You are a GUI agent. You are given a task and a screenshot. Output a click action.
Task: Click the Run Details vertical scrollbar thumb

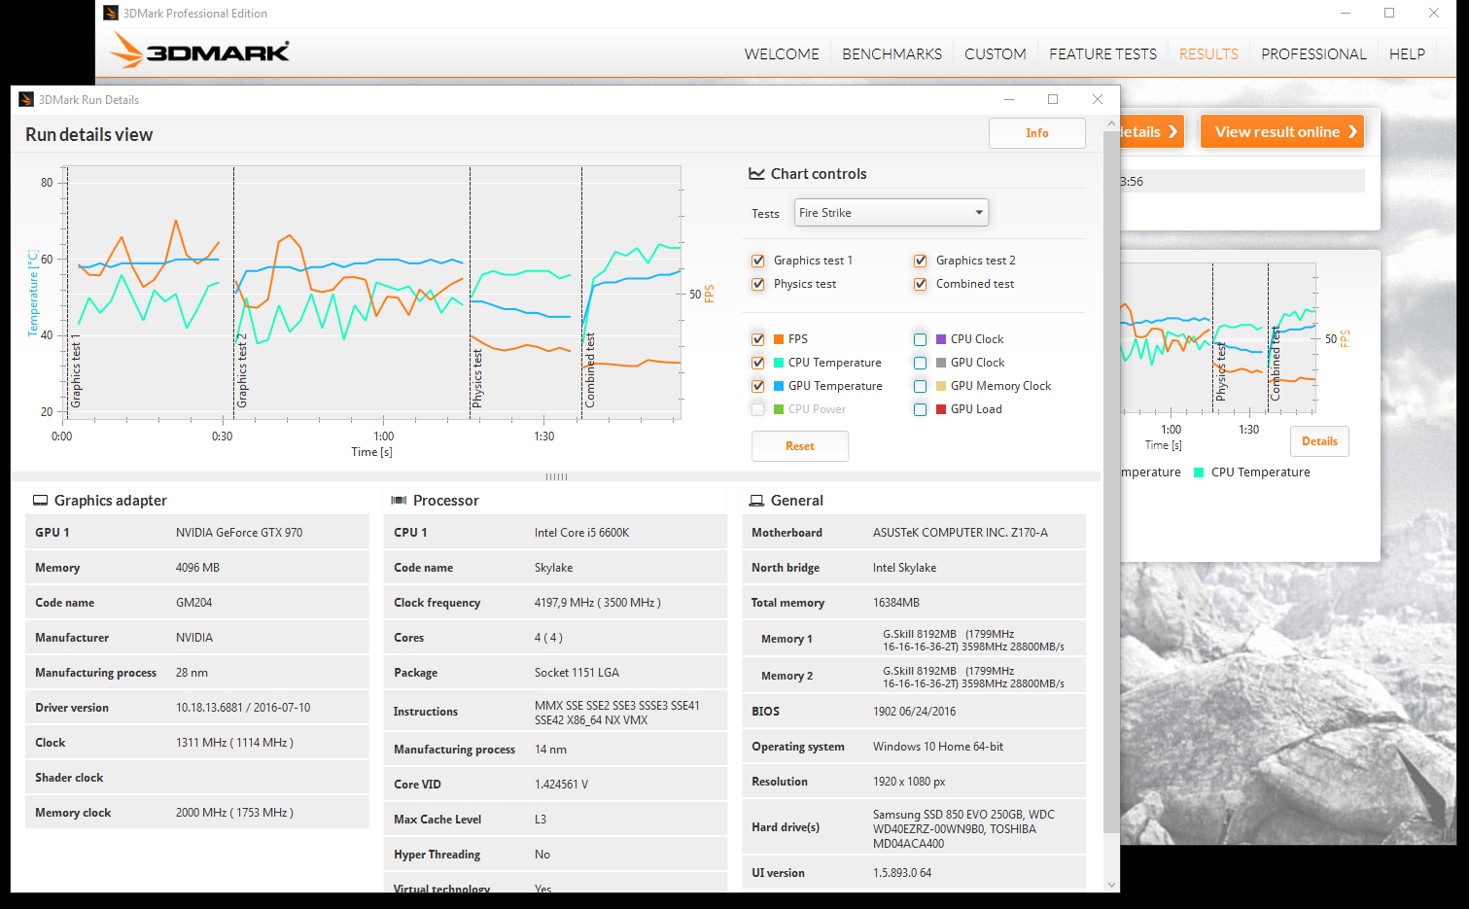[1111, 481]
